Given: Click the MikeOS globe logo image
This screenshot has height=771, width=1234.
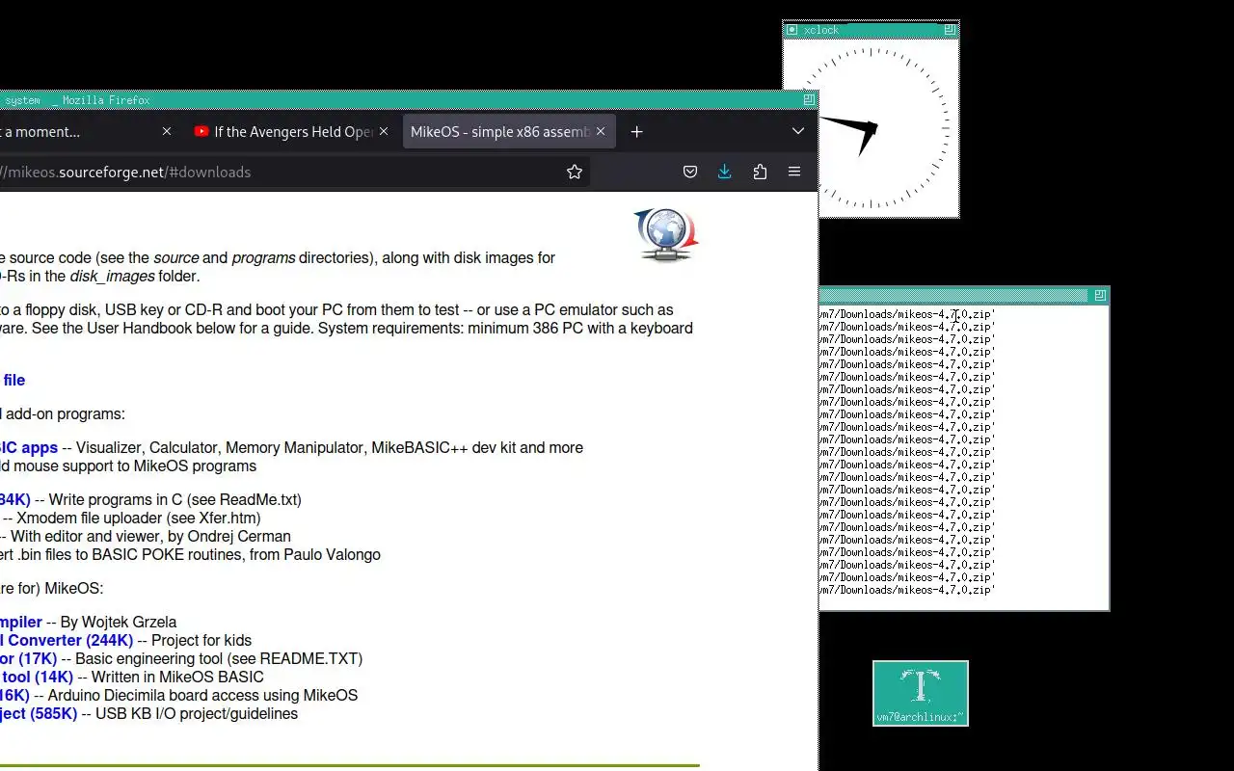Looking at the screenshot, I should (x=666, y=235).
